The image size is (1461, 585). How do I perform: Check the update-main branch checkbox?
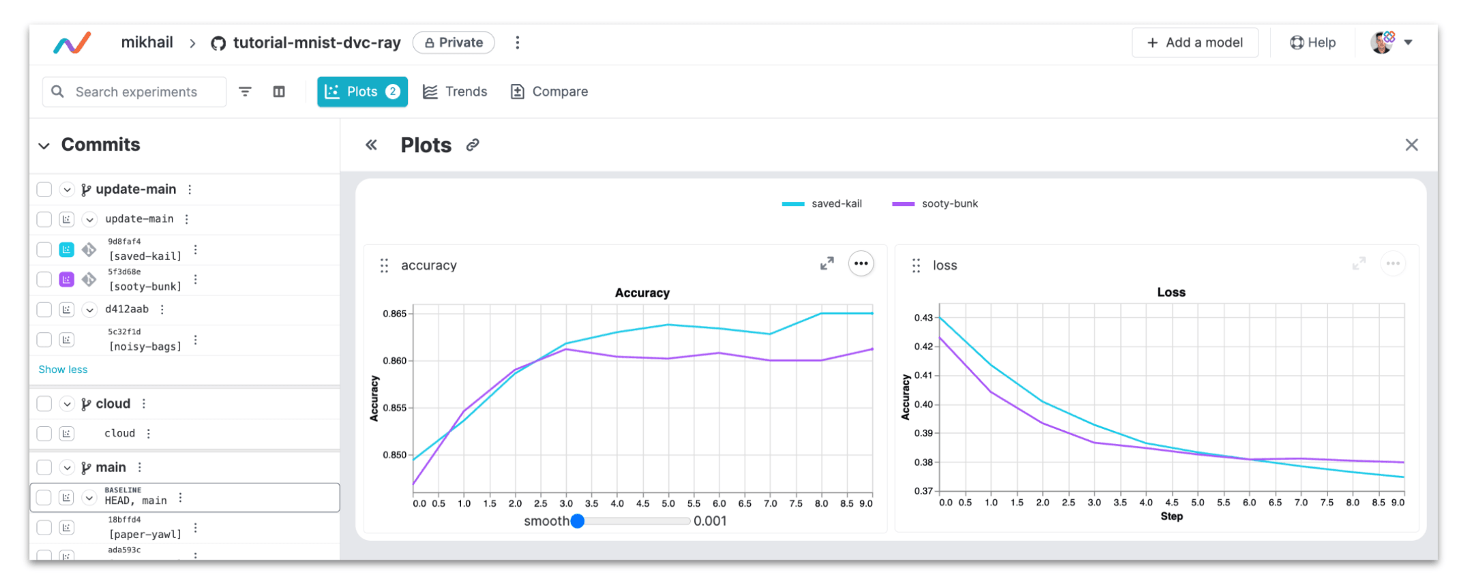tap(44, 190)
